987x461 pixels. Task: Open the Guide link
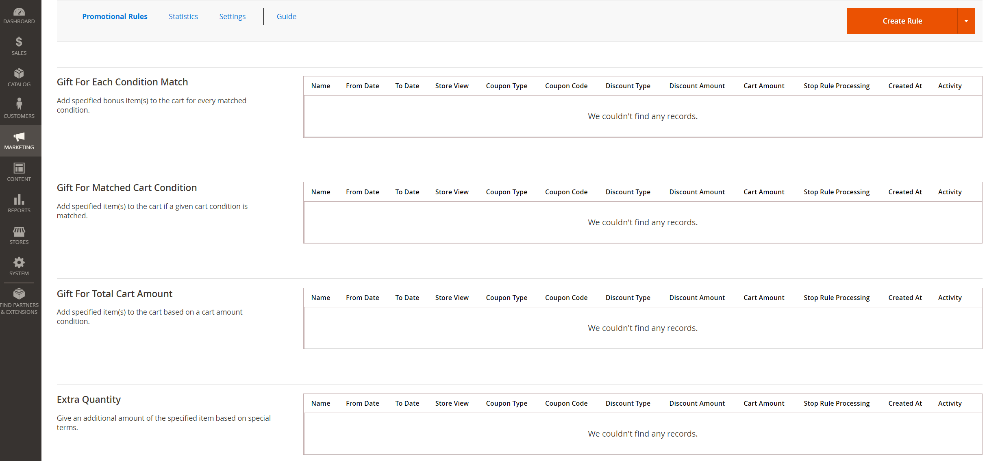287,17
